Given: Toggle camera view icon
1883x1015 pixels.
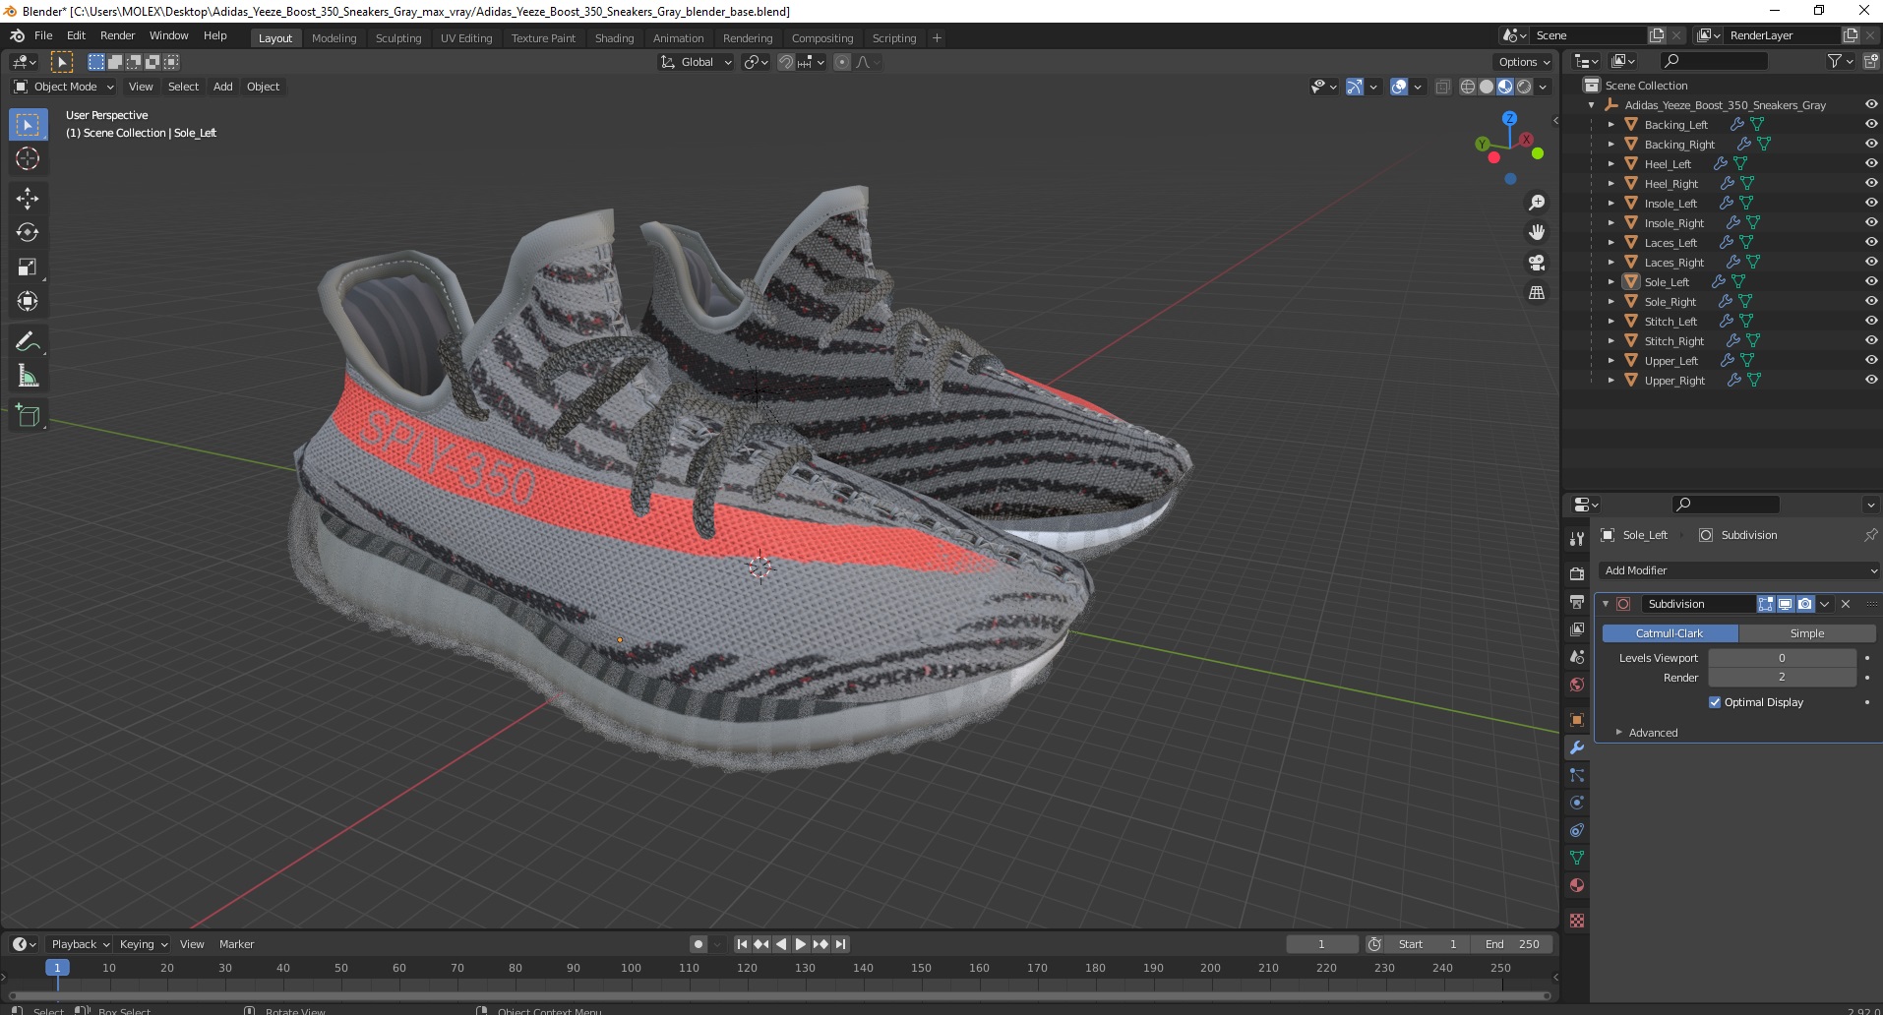Looking at the screenshot, I should click(1536, 263).
